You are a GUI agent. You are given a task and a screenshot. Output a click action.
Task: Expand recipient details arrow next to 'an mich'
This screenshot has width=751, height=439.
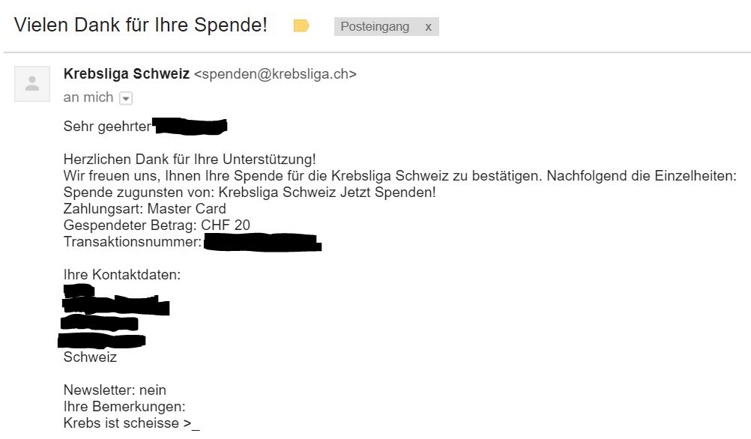(x=125, y=98)
